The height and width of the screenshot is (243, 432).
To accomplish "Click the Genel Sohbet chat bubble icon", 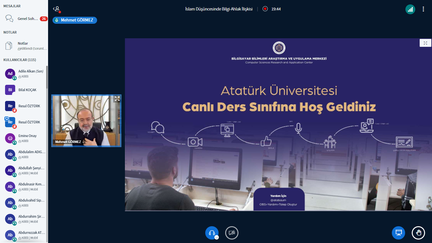I will point(9,18).
